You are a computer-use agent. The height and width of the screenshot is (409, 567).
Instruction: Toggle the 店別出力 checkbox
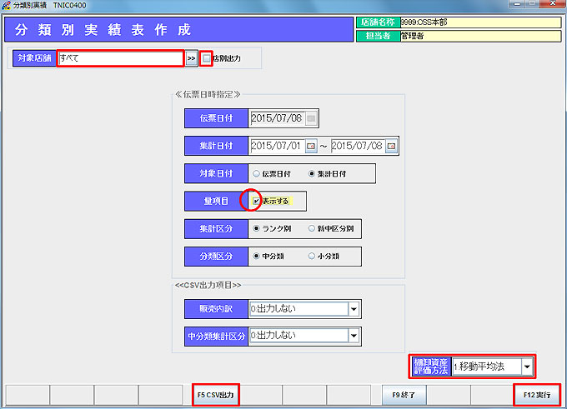coord(207,58)
